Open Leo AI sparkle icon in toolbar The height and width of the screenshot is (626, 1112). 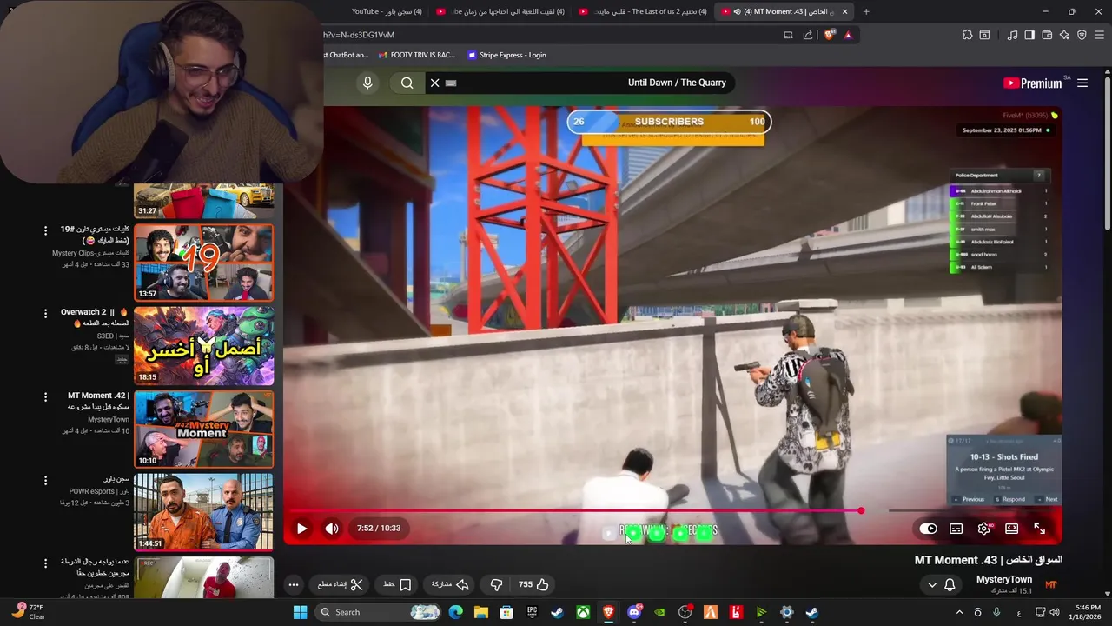click(1064, 35)
